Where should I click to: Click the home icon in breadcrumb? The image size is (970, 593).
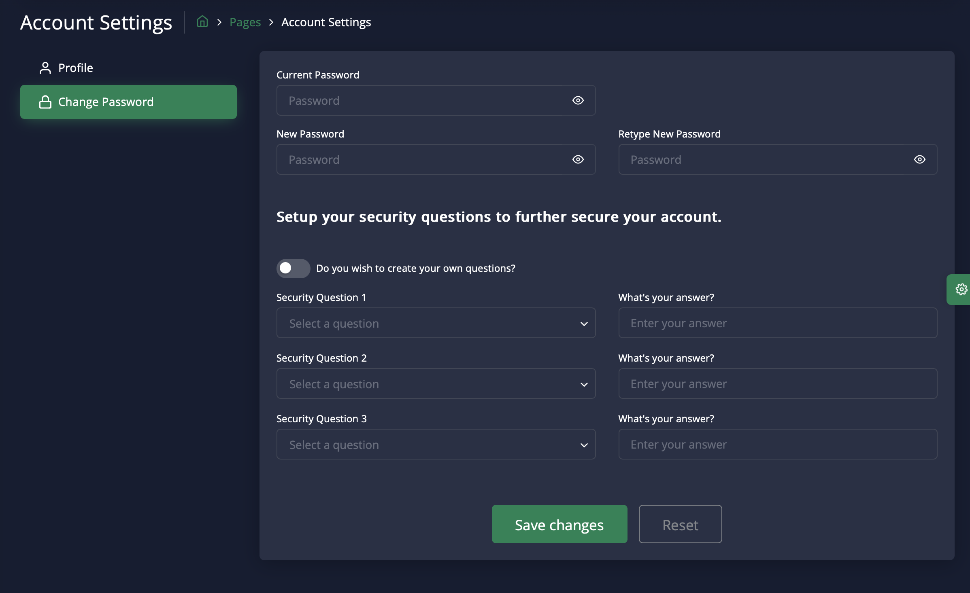point(202,21)
